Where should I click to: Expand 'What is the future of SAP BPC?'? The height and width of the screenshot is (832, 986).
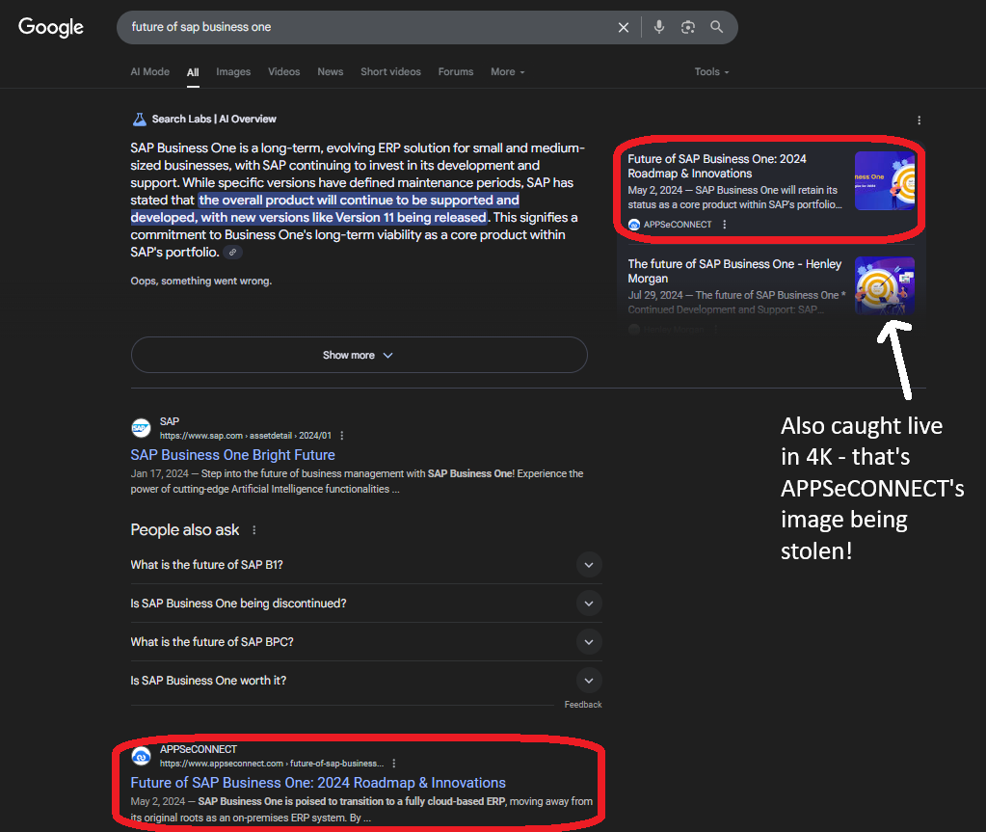(366, 641)
